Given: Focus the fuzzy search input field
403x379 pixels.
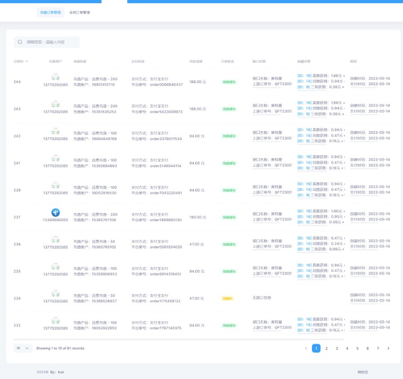Looking at the screenshot, I should (50, 42).
